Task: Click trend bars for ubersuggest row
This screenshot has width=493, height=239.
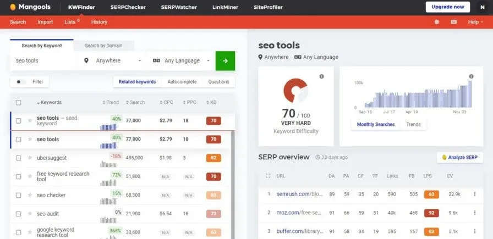Action: (108, 164)
